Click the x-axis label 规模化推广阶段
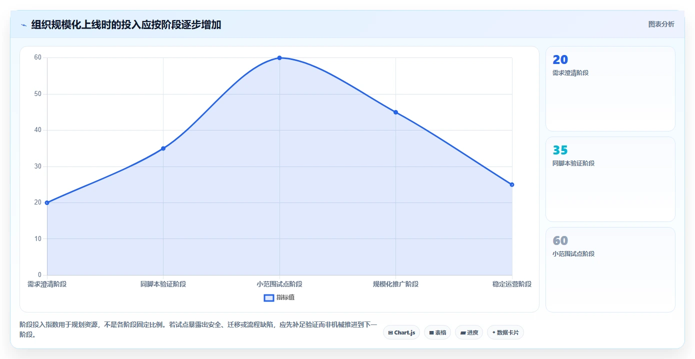695x359 pixels. [395, 284]
